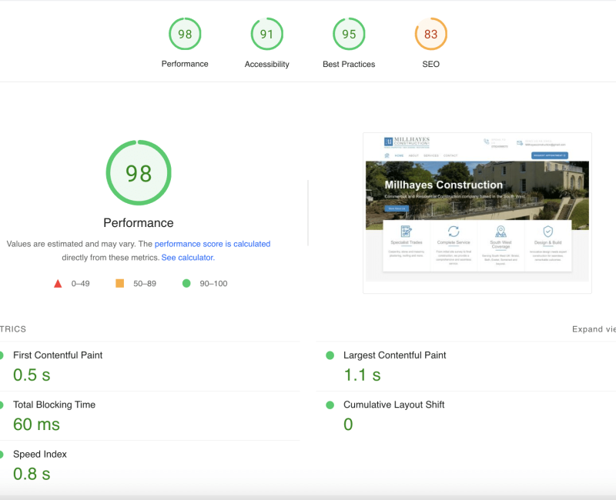Open the Millhayes Construction page screenshot thumbnail
616x500 pixels.
tap(477, 213)
